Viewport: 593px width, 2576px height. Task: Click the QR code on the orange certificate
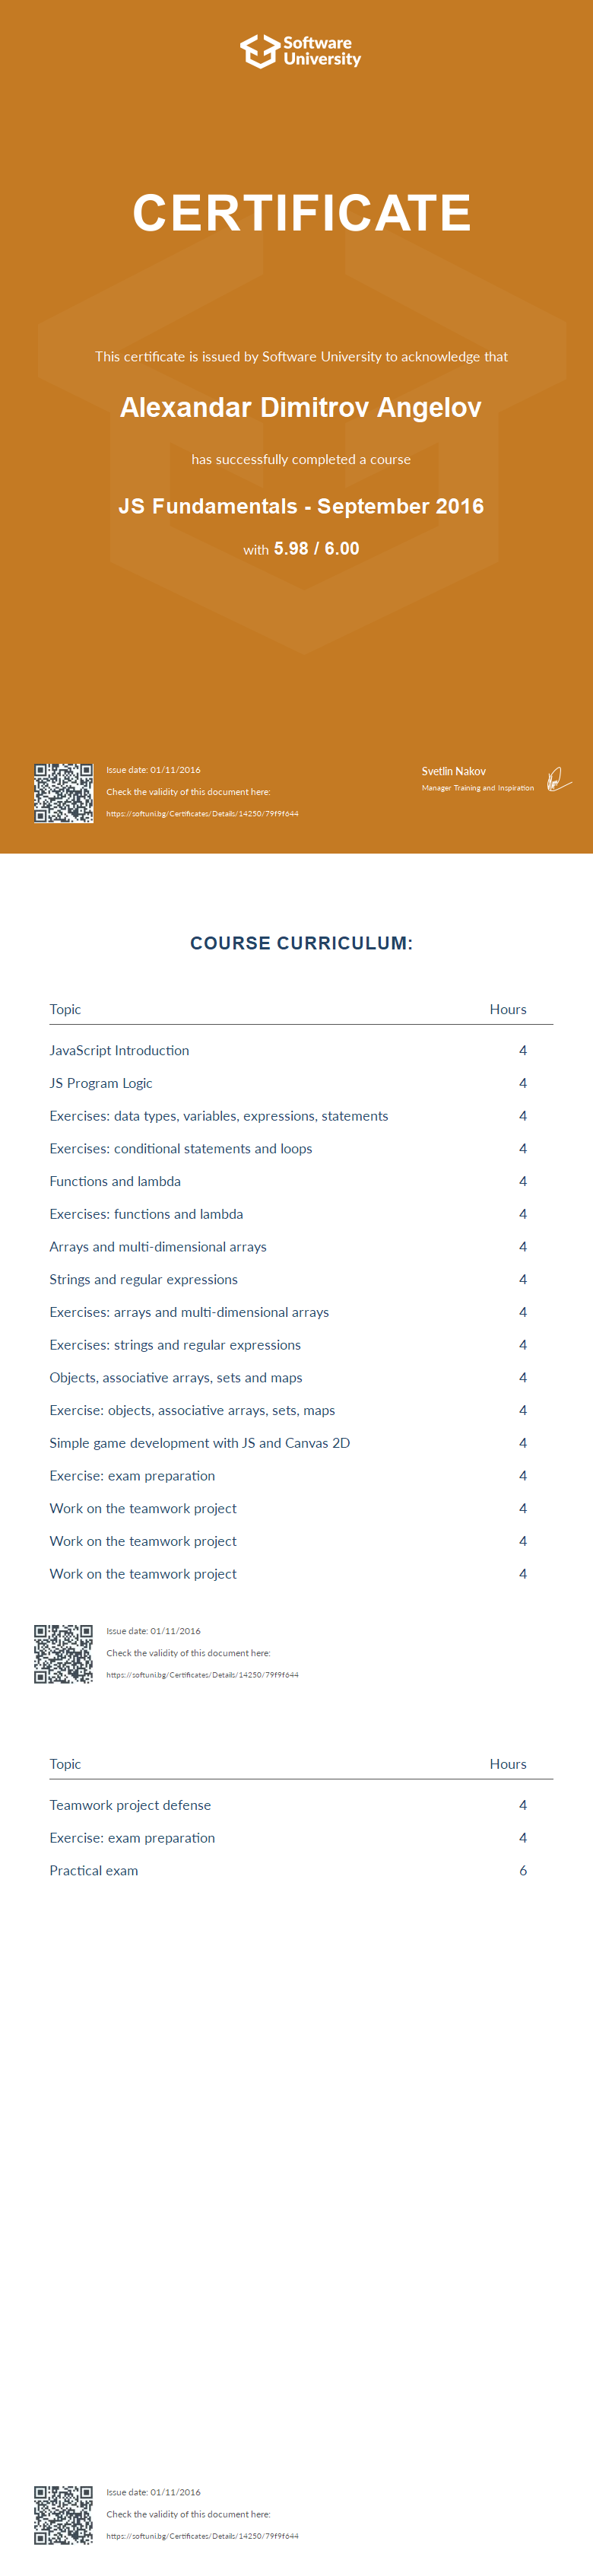63,793
